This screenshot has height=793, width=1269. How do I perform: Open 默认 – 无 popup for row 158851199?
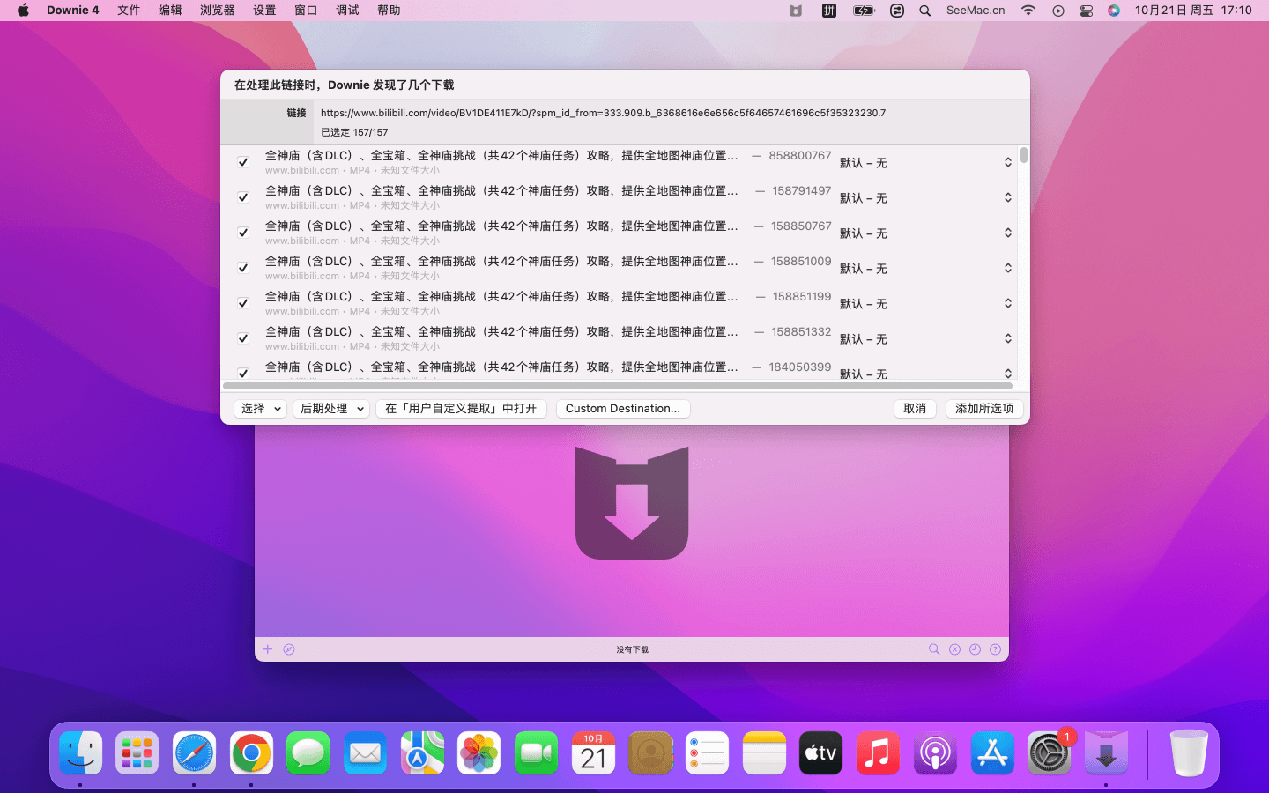[x=925, y=304]
